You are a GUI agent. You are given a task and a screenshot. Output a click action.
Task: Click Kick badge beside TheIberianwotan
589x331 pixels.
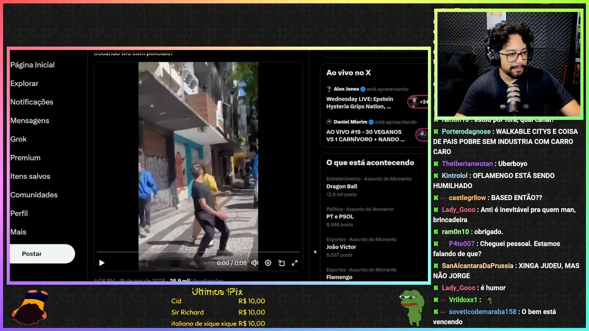click(x=436, y=164)
